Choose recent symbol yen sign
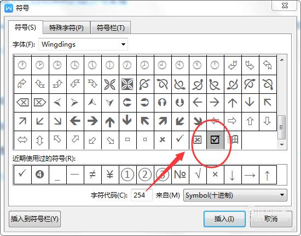 point(110,175)
